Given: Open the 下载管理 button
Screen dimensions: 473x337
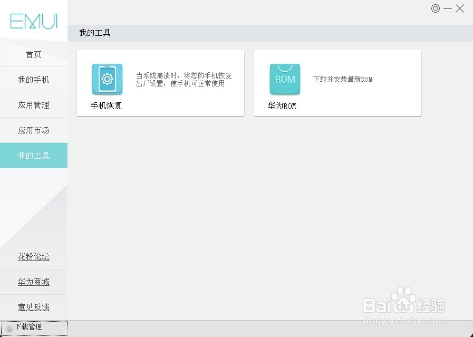Looking at the screenshot, I should click(x=34, y=328).
